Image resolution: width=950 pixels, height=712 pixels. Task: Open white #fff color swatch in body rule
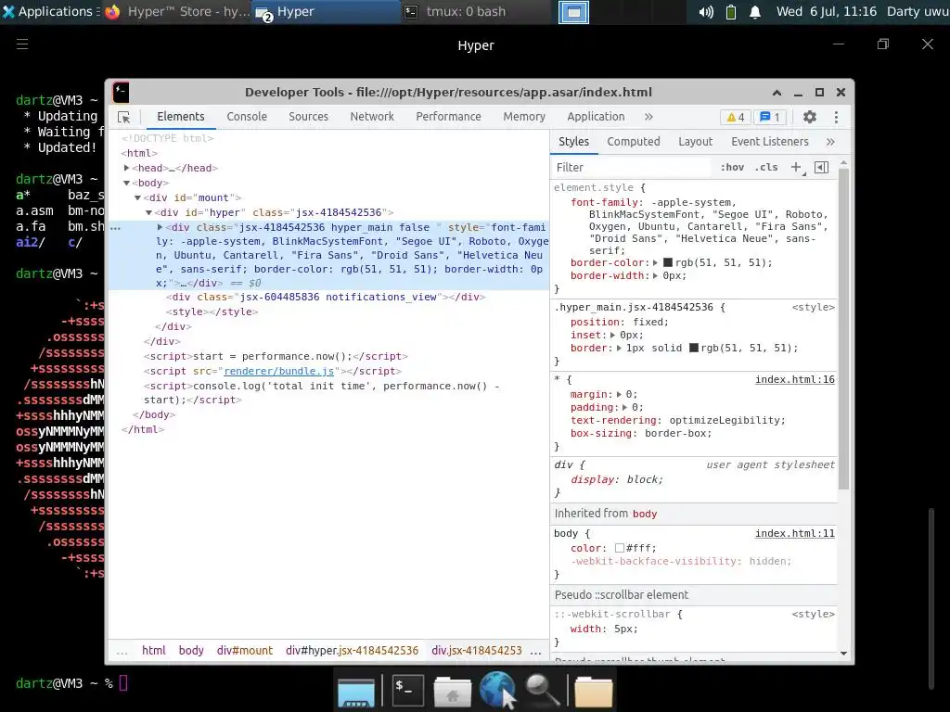[x=619, y=548]
